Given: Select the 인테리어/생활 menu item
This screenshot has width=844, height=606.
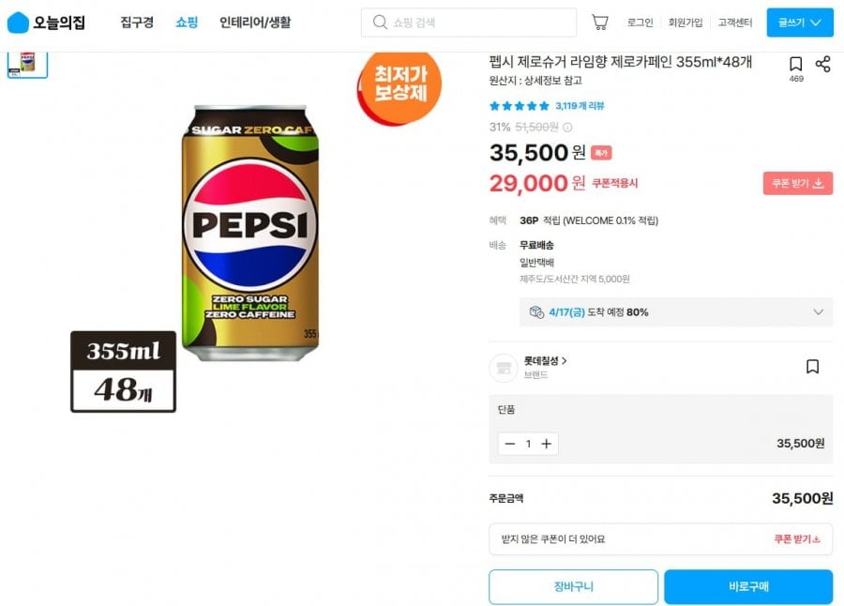Looking at the screenshot, I should 252,22.
